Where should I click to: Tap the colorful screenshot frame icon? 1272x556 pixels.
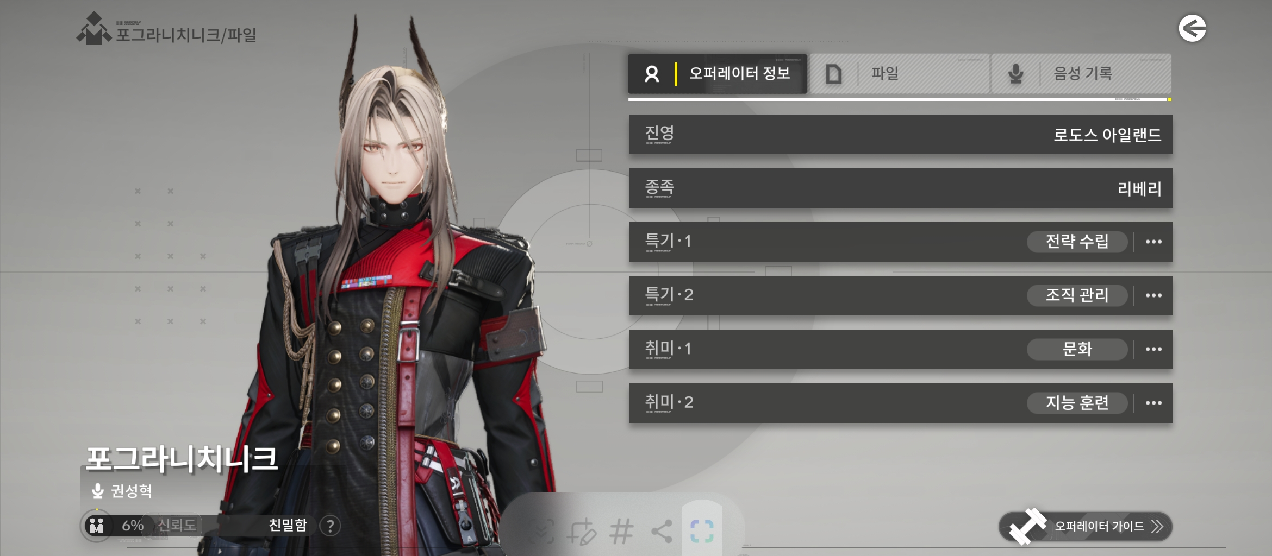click(702, 531)
